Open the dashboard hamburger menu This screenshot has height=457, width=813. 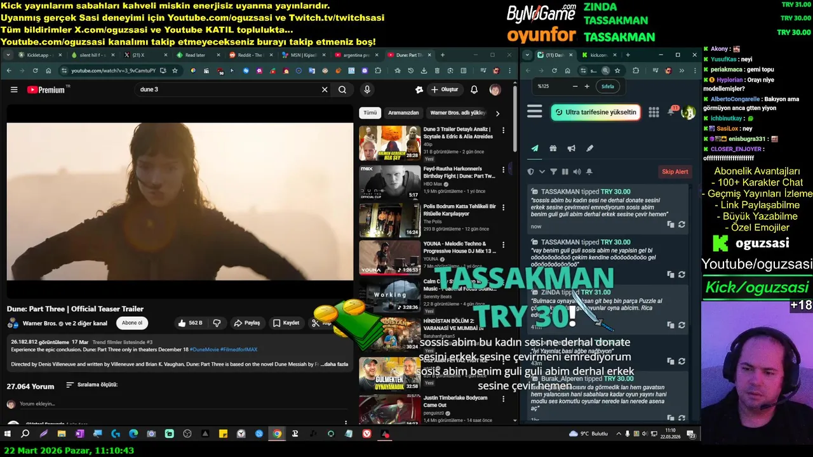click(535, 112)
